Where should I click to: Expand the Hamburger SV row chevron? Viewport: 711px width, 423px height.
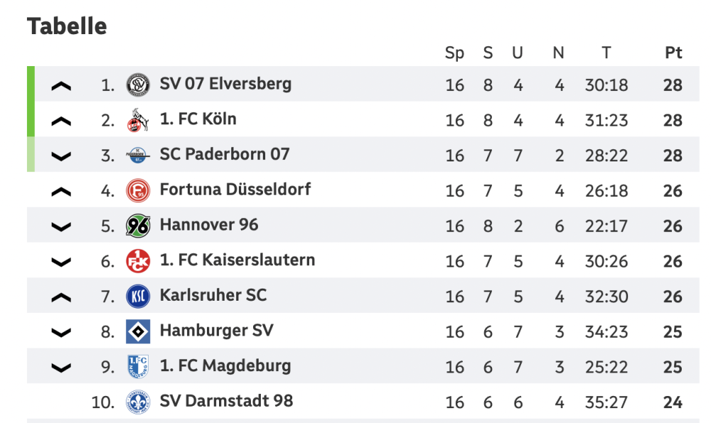click(x=62, y=332)
